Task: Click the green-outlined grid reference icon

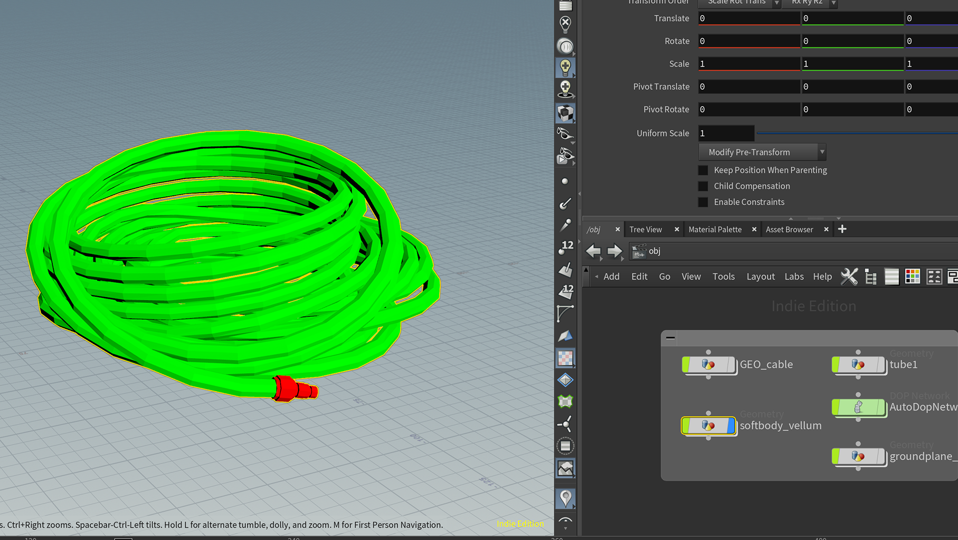Action: click(565, 402)
